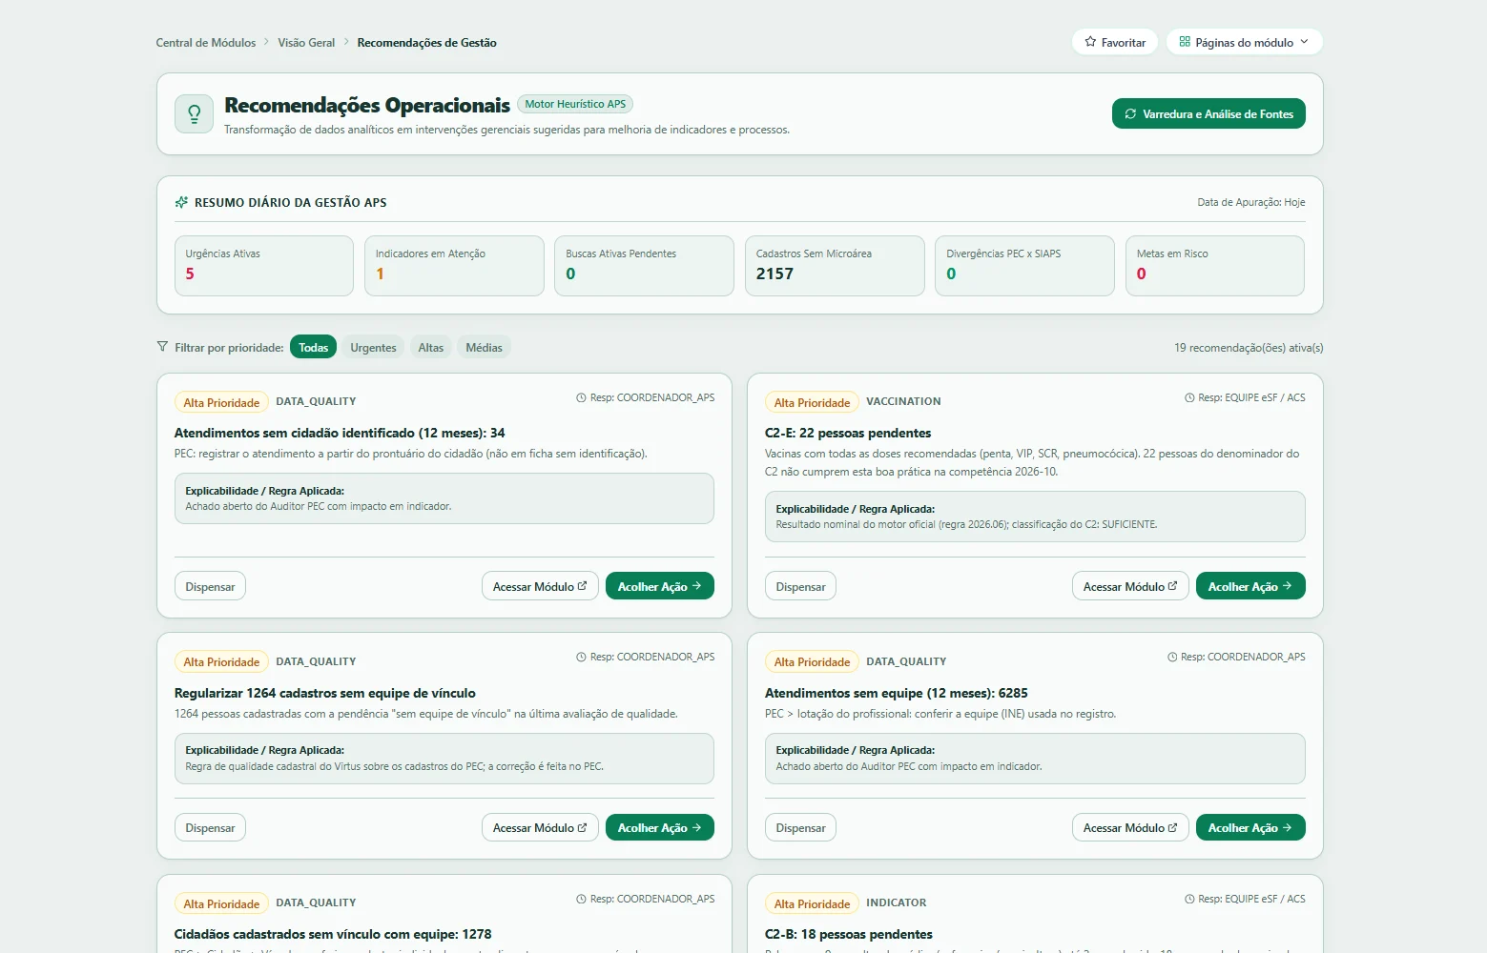This screenshot has width=1487, height=953.
Task: Add page to favorites with Favoritar
Action: (1115, 42)
